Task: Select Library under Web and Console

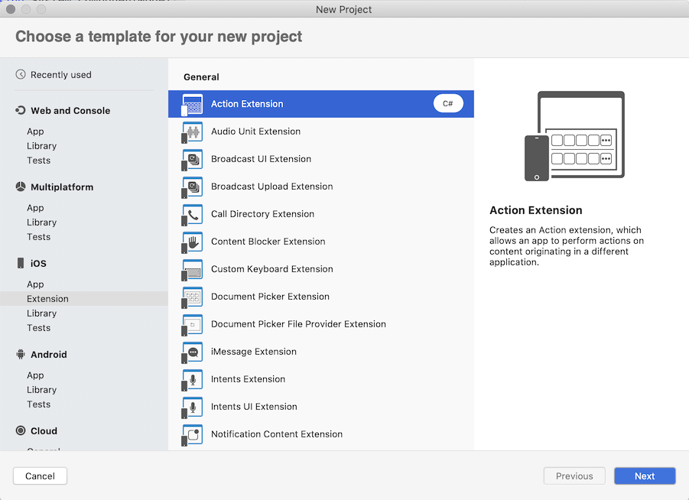Action: pyautogui.click(x=42, y=146)
